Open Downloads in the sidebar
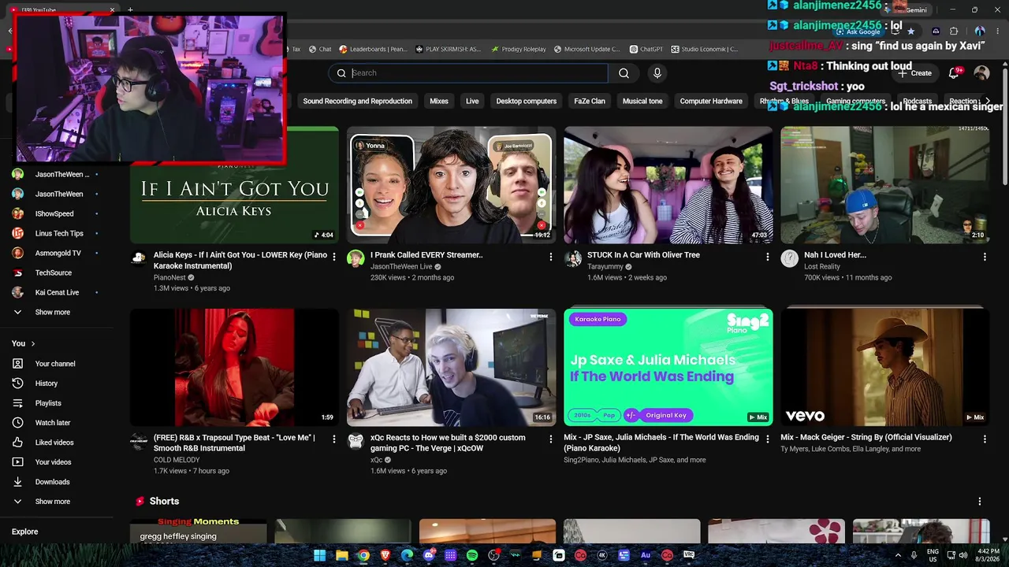1009x567 pixels. 52,482
